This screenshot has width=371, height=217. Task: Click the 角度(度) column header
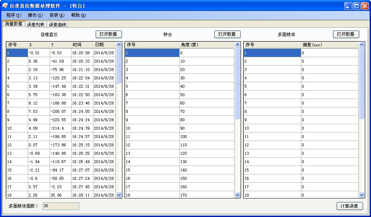tap(206, 45)
